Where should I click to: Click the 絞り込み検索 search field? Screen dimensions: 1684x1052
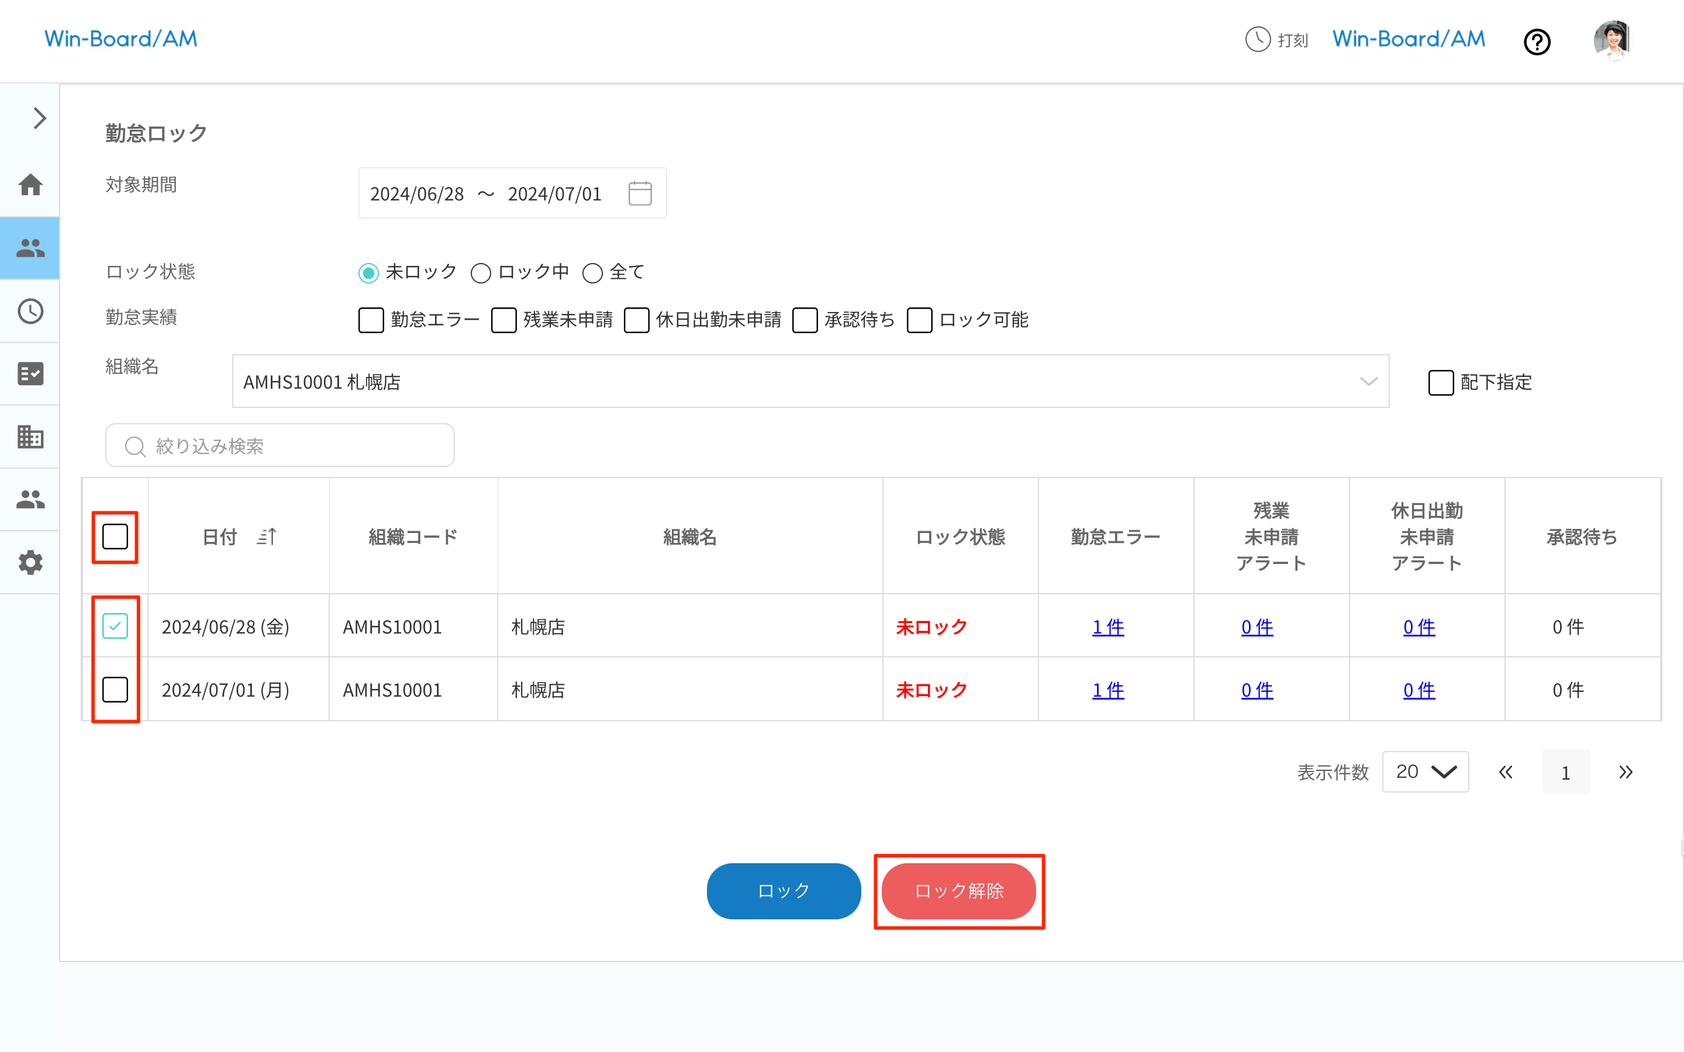(279, 445)
